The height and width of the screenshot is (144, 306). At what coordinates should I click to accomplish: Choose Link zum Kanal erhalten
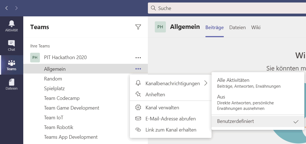171,130
